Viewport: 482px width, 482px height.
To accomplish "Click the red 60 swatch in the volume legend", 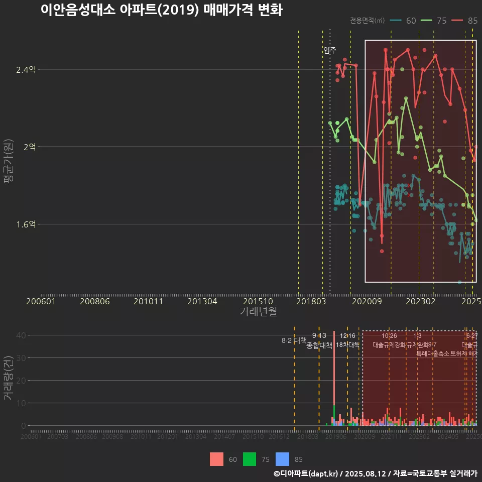I will 216,459.
